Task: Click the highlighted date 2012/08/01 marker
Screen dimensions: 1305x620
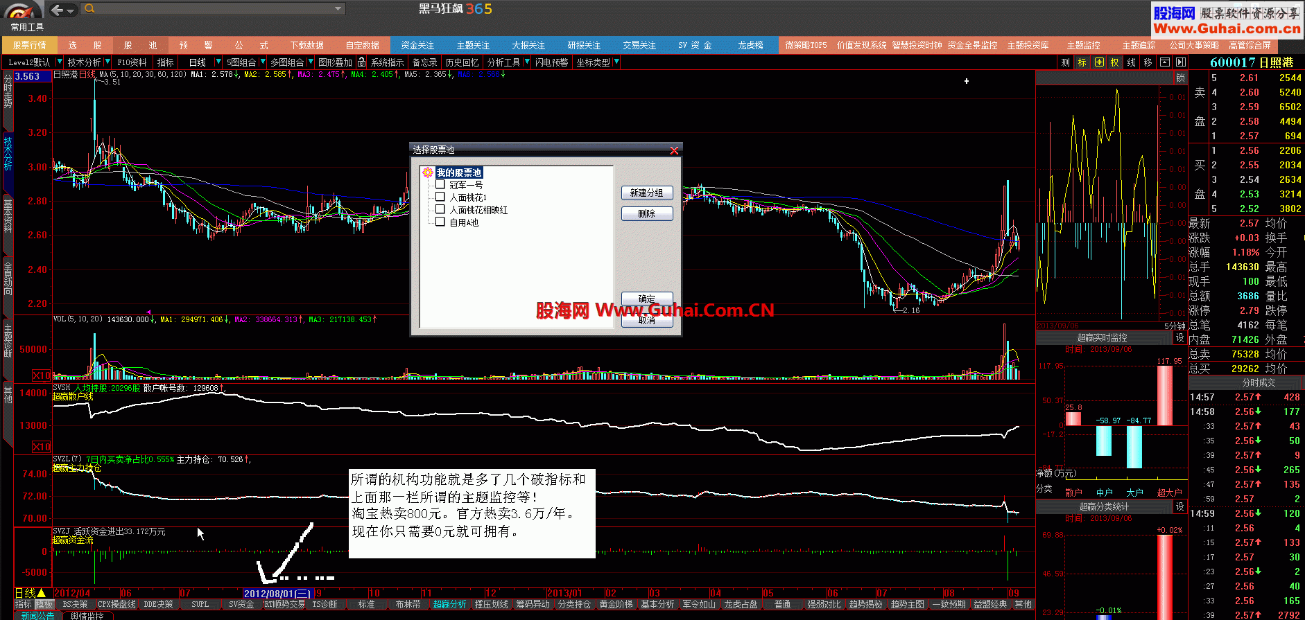Action: [x=278, y=594]
